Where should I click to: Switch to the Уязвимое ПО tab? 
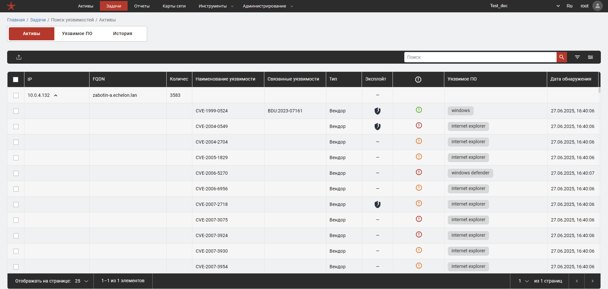tap(77, 34)
